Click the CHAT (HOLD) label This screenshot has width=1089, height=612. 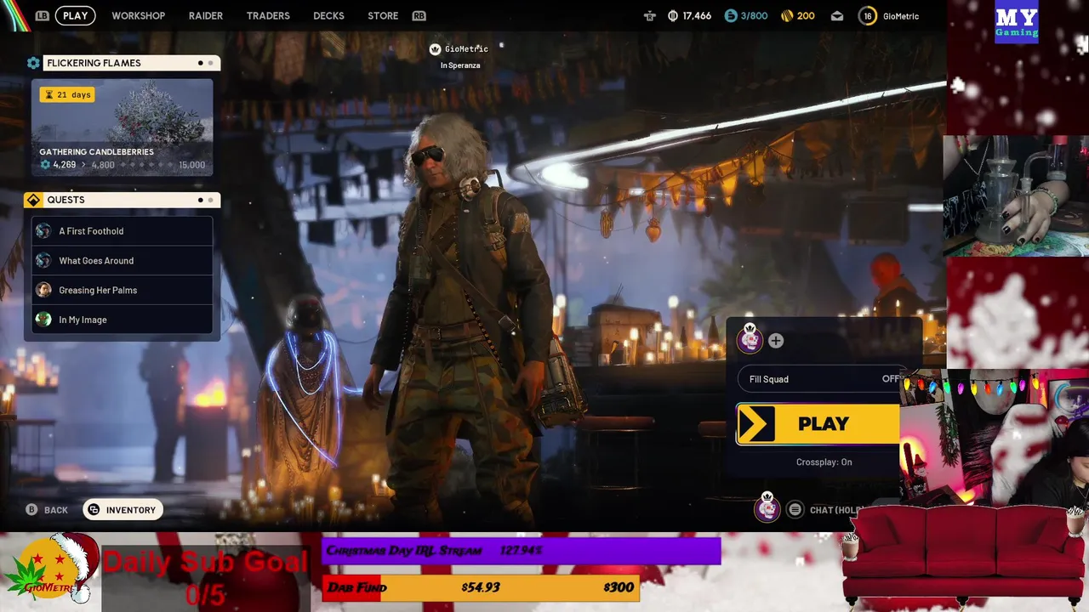coord(837,510)
